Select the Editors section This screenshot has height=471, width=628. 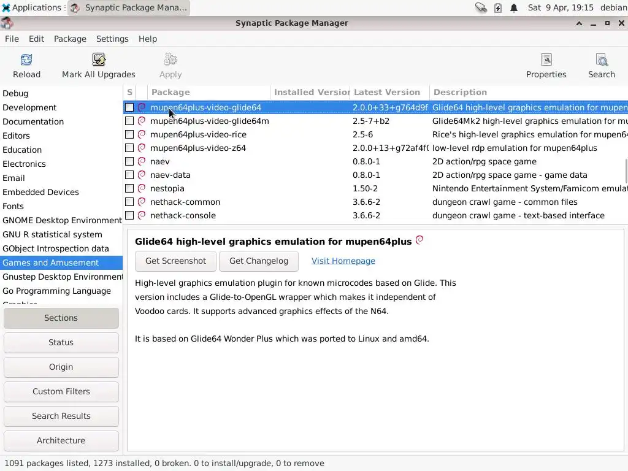(61, 136)
